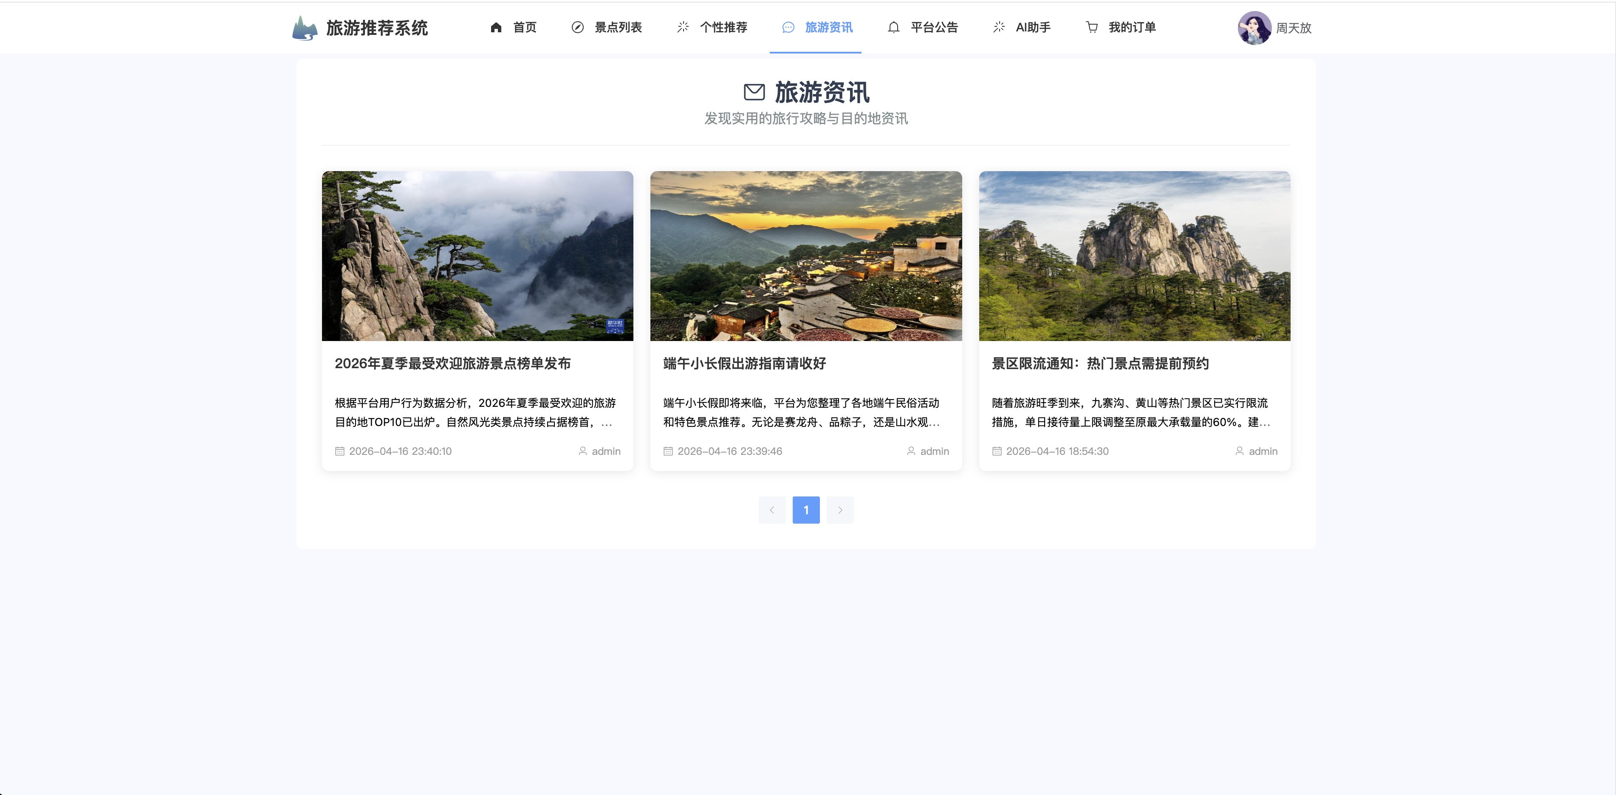Click admin author on the 2026年夏季 card
Screen dimensions: 1616x795
(606, 451)
